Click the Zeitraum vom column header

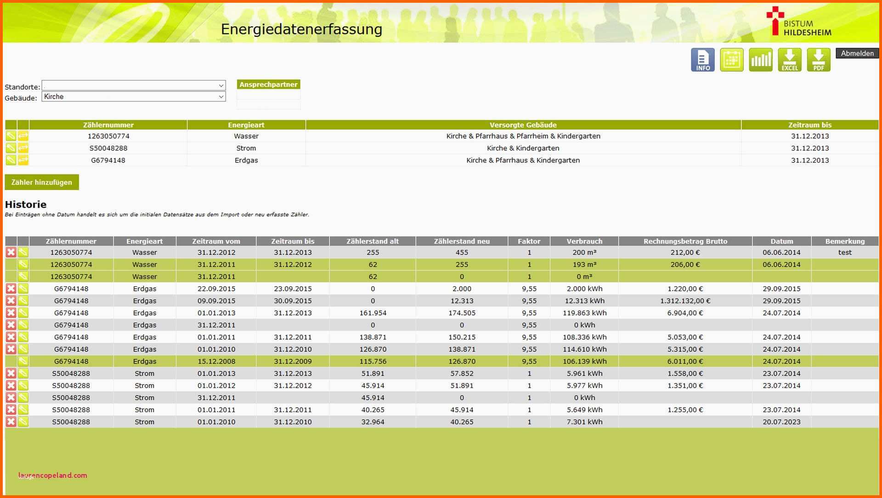[216, 241]
